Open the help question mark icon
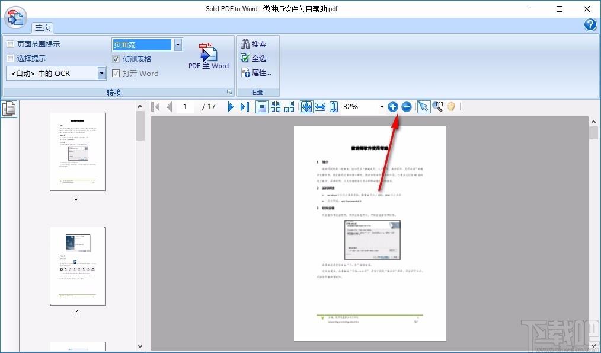601x353 pixels. [x=590, y=24]
